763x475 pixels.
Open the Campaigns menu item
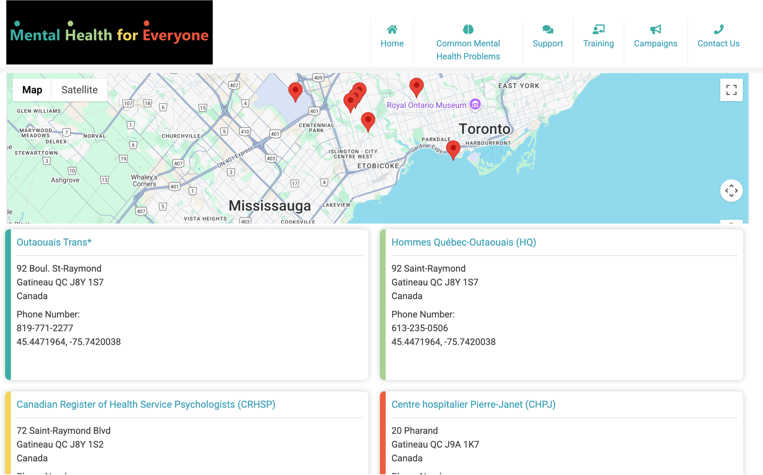(655, 43)
